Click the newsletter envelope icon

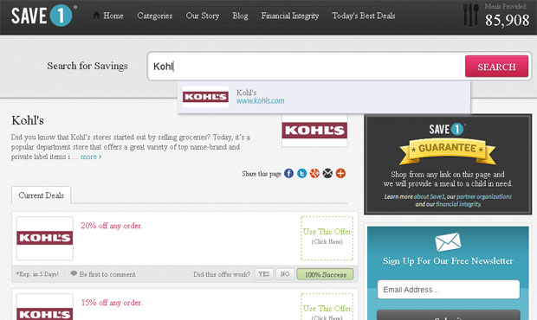448,241
